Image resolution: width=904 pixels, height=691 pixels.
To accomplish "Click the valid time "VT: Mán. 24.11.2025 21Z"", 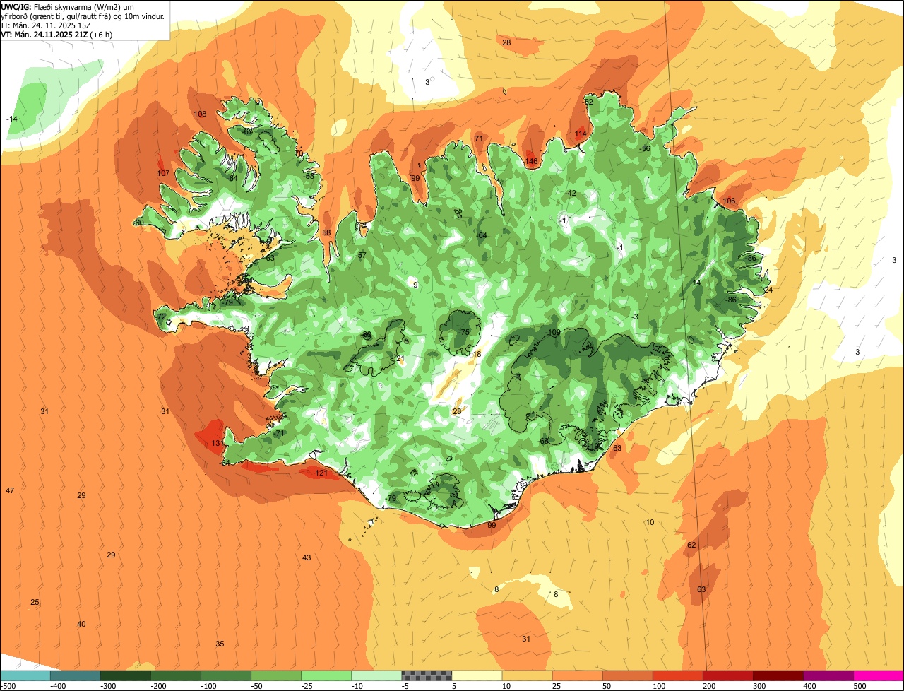I will (44, 34).
